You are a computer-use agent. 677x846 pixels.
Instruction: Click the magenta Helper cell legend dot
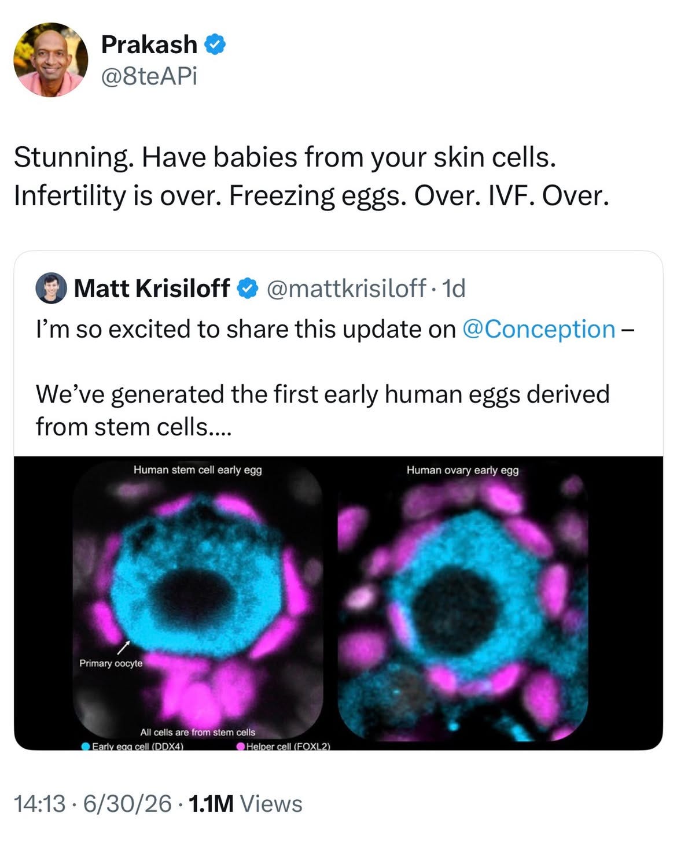[x=241, y=747]
